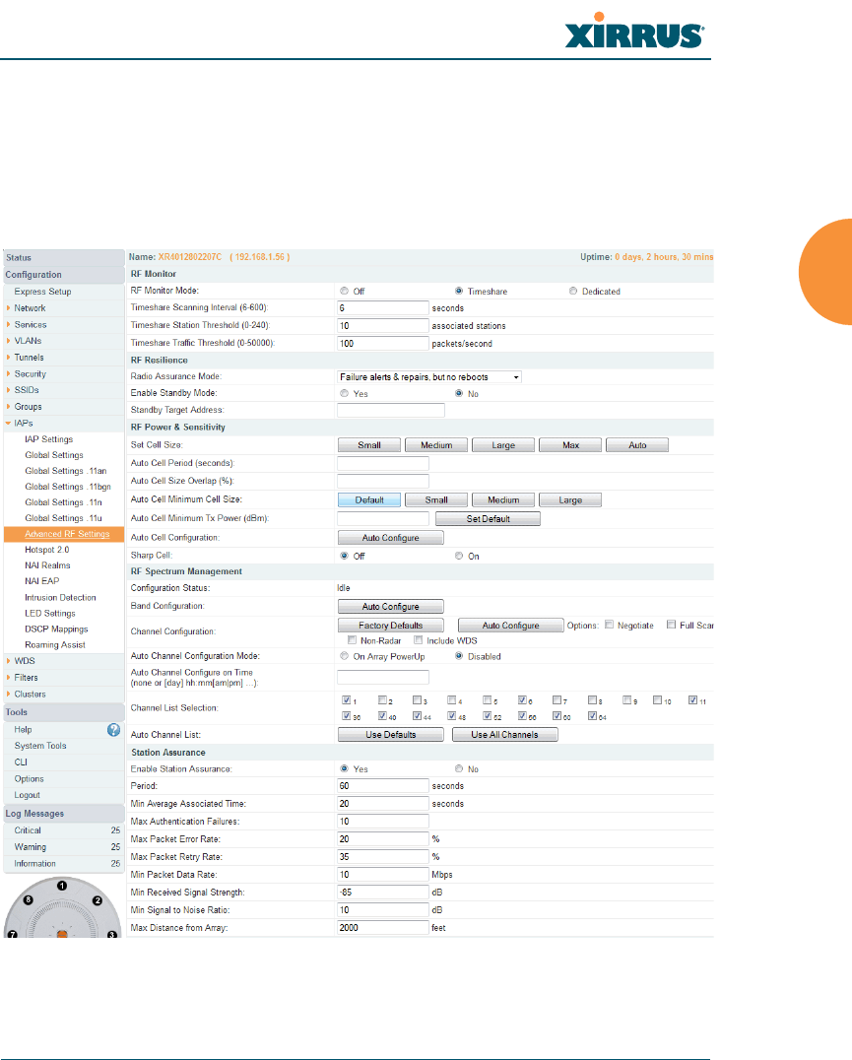Open the Status section

[x=64, y=257]
